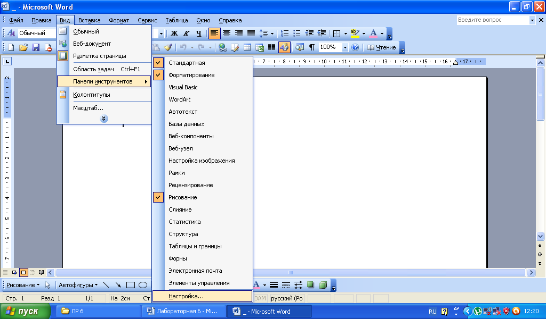The image size is (546, 319).
Task: Open the Правка menu
Action: (x=42, y=20)
